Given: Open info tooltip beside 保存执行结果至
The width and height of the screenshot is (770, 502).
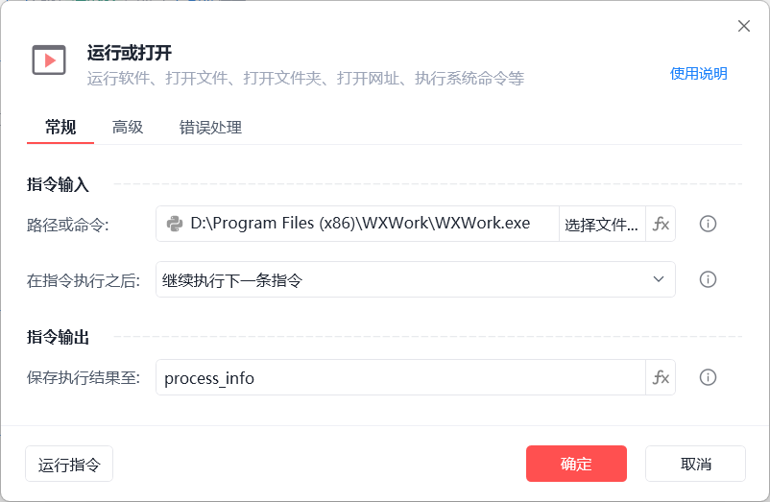Looking at the screenshot, I should coord(708,377).
